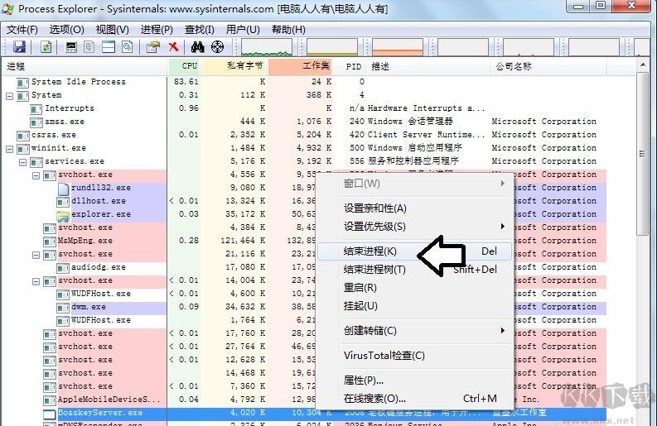
Task: Open the System Information graph icon
Action: coord(71,47)
